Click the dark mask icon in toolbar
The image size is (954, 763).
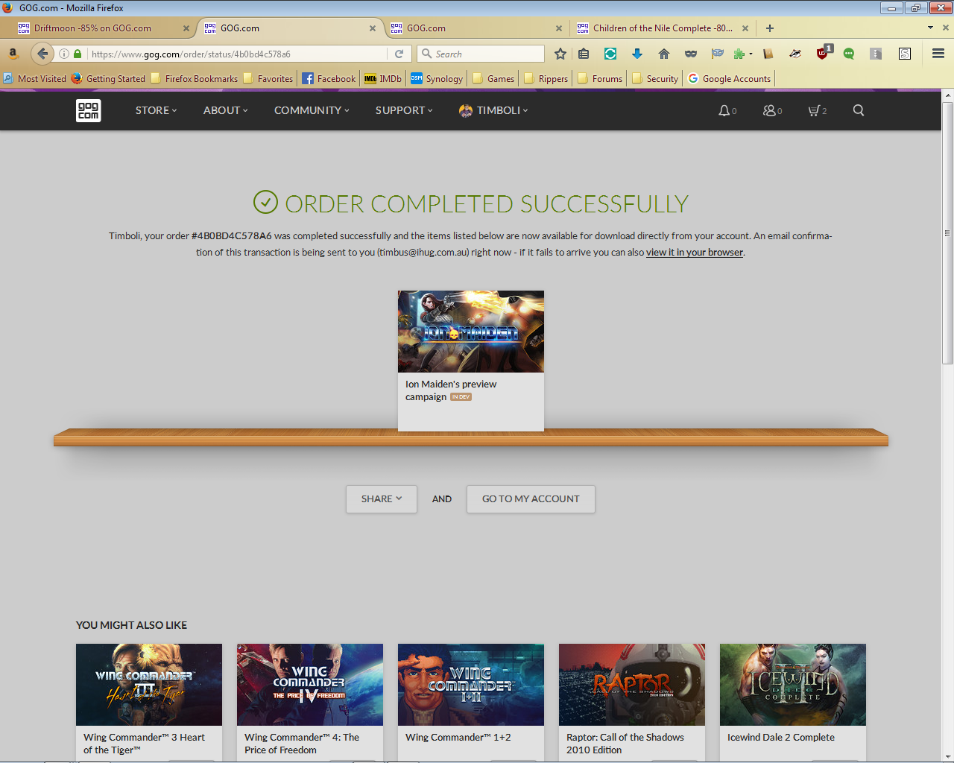pos(691,54)
